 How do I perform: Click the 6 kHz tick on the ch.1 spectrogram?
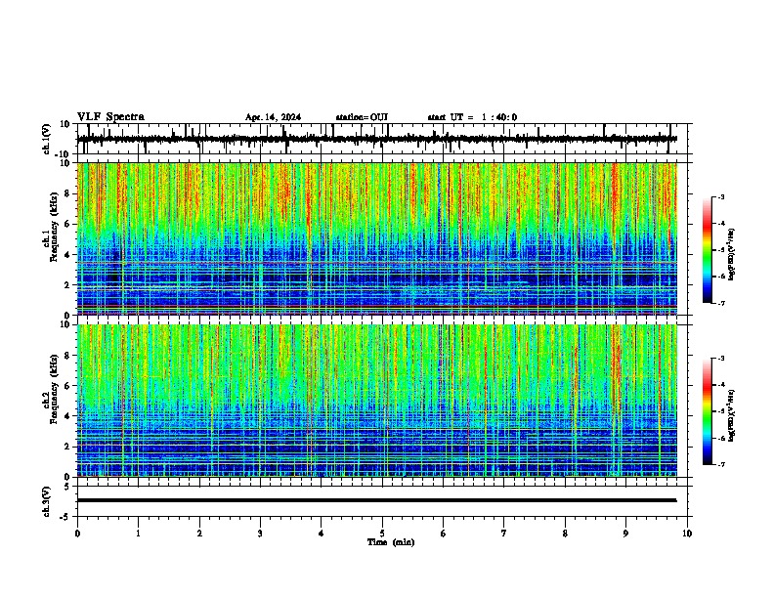pyautogui.click(x=68, y=224)
